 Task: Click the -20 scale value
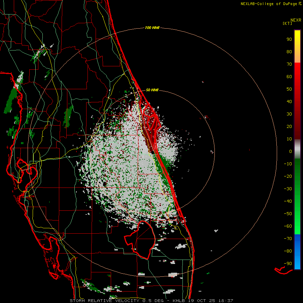click(288, 176)
